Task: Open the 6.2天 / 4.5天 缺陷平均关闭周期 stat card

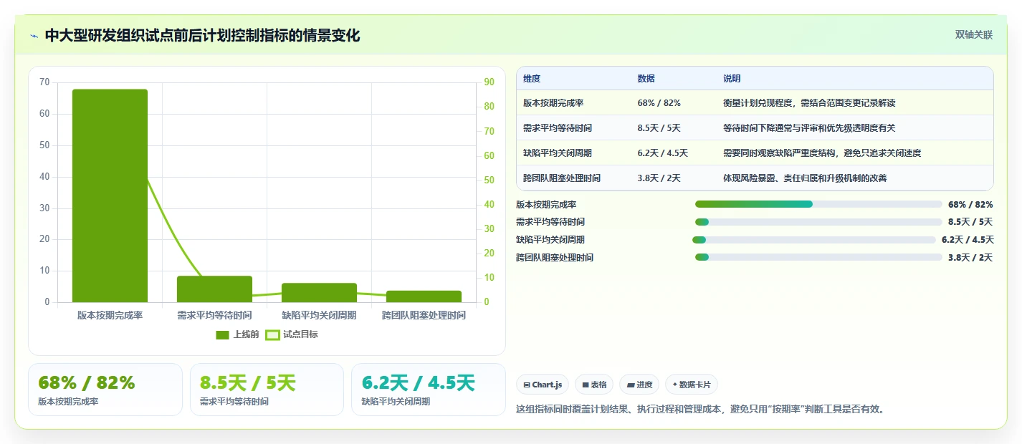Action: 429,390
